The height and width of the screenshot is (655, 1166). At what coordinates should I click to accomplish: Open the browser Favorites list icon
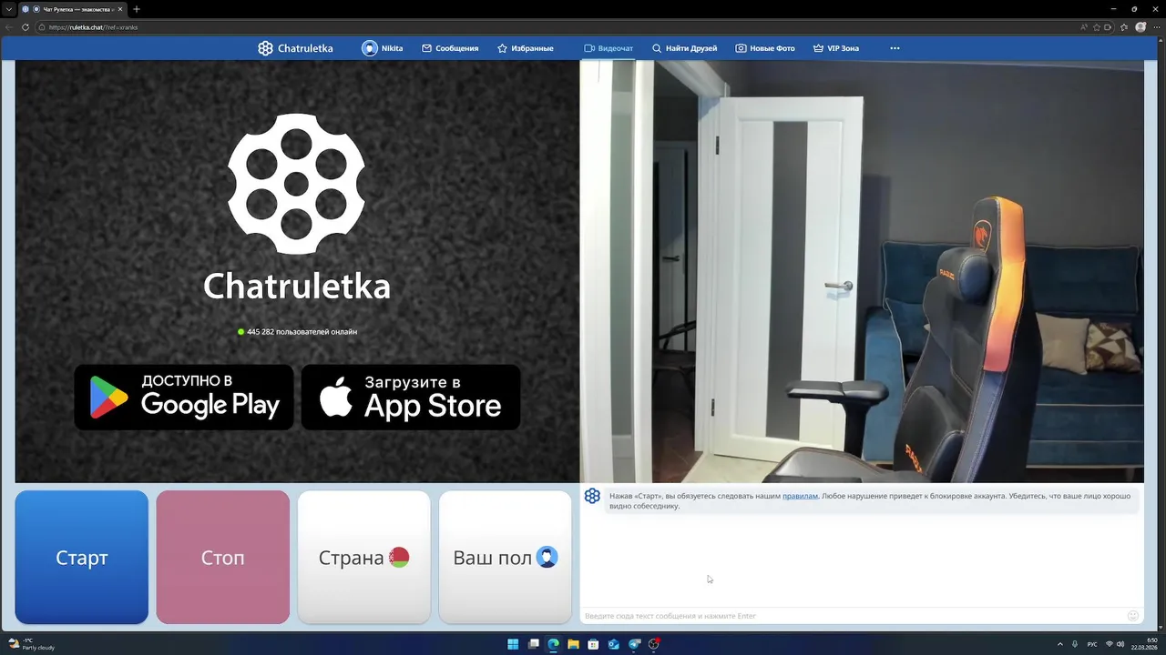[x=1123, y=27]
